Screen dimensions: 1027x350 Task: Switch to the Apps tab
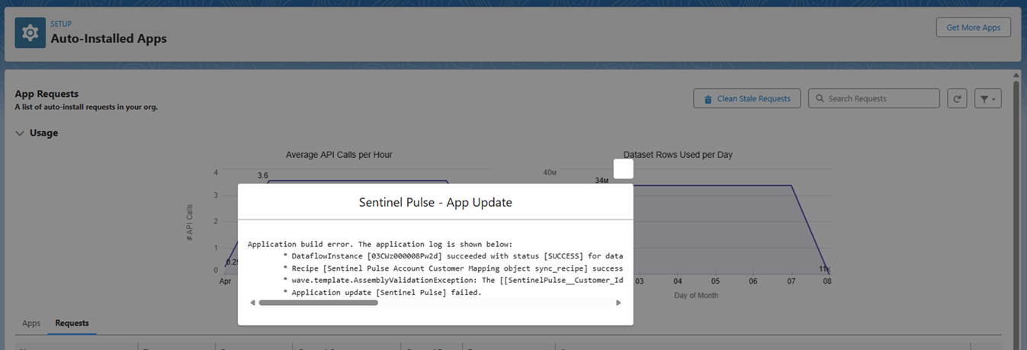[31, 323]
